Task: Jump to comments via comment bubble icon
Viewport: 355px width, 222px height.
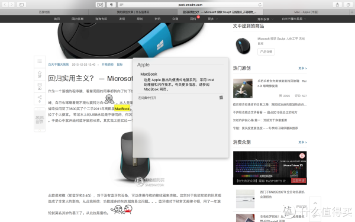Action: pyautogui.click(x=40, y=86)
